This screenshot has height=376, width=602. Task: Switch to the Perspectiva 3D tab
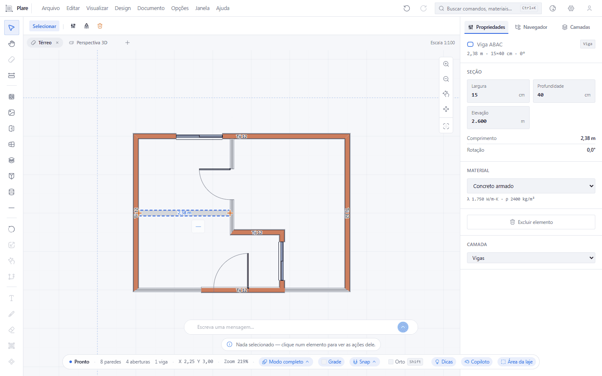88,43
